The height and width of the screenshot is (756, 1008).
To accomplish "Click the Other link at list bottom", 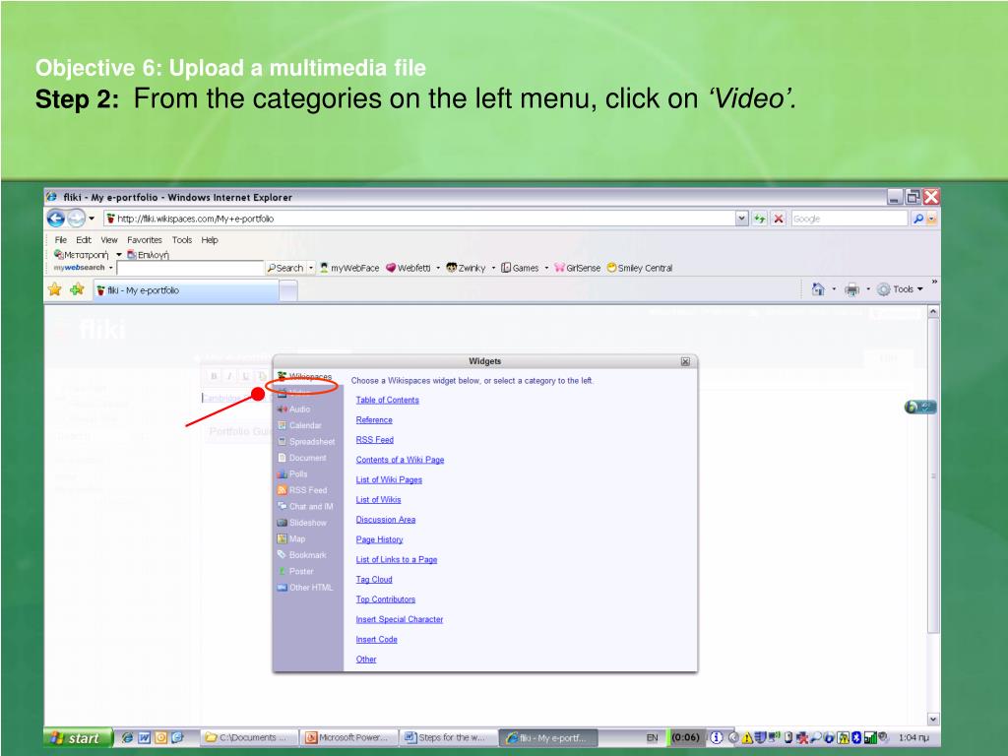I will (366, 659).
